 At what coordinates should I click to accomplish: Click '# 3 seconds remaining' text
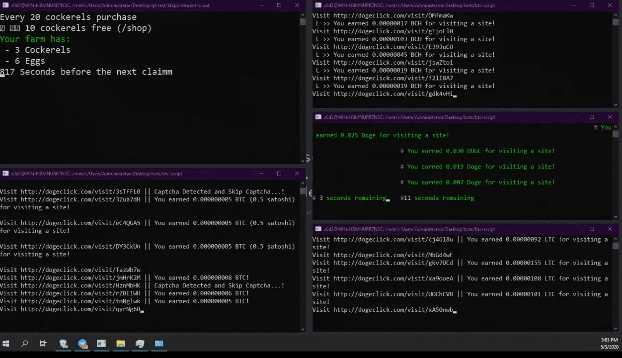tap(349, 198)
